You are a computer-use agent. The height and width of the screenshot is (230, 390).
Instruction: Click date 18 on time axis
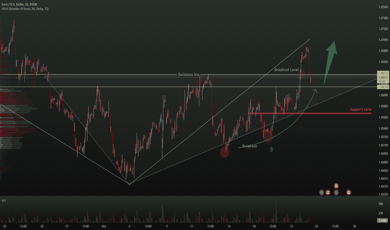point(254,226)
